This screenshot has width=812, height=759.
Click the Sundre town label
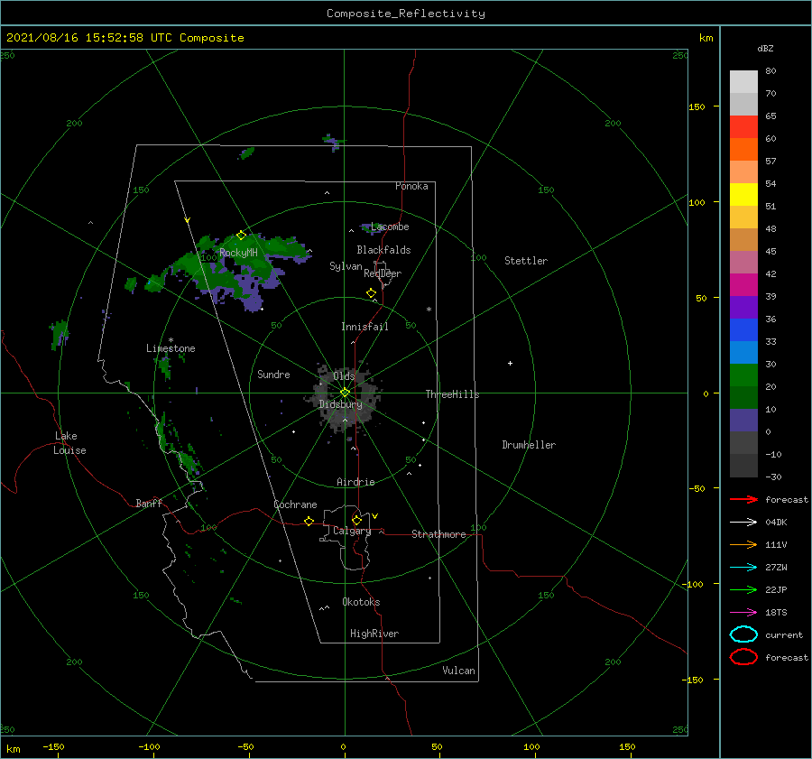pos(273,374)
